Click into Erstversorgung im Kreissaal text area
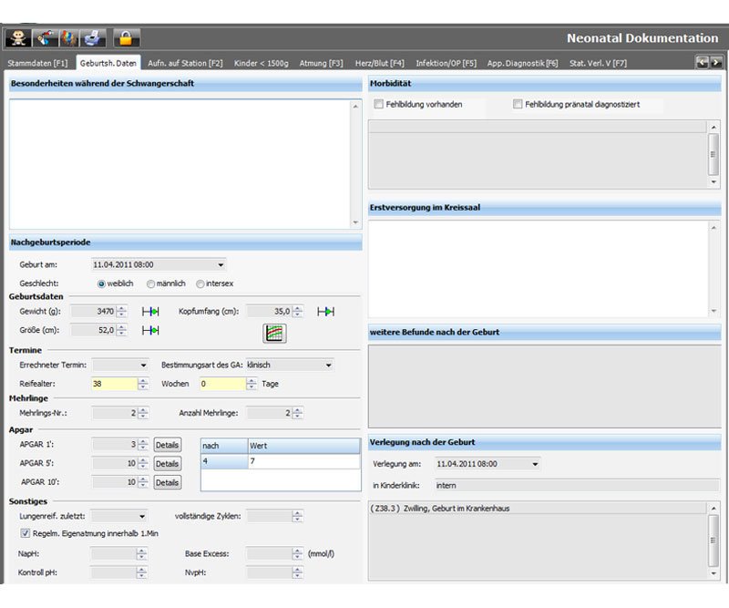Viewport: 729px width, 608px height. (539, 269)
